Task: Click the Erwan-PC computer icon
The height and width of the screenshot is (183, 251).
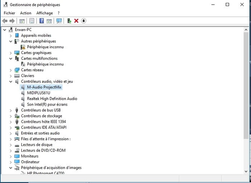Action: click(11, 30)
